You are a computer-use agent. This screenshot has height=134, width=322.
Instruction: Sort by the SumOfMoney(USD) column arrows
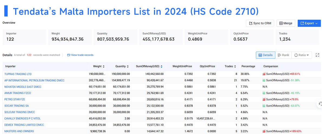tap(162, 67)
